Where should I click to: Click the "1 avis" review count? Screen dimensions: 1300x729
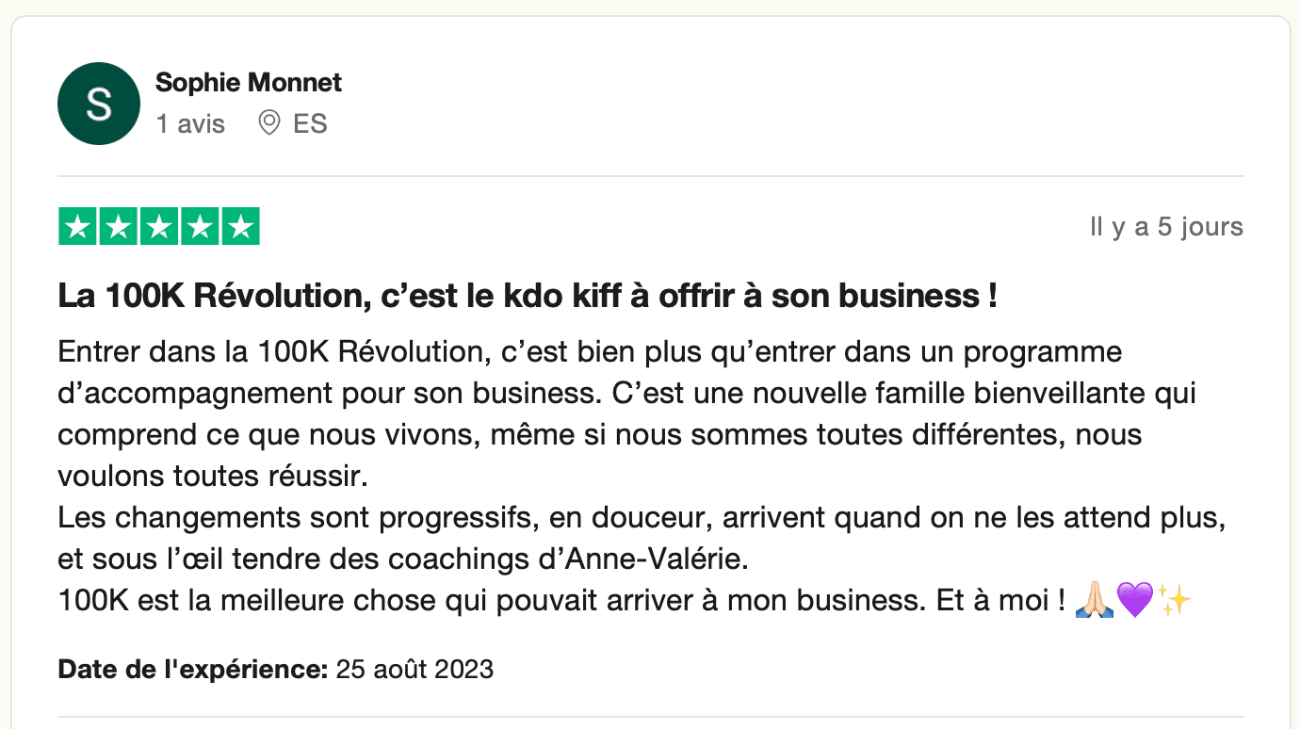click(190, 123)
